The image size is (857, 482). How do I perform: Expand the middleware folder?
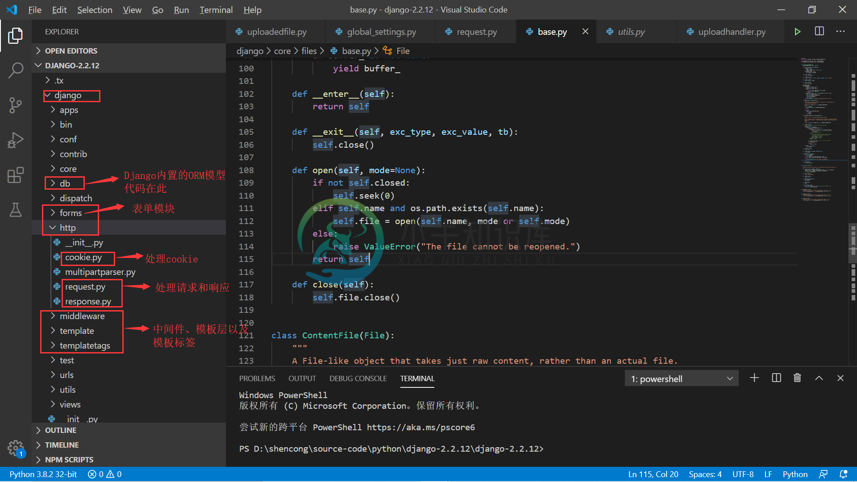pos(129,316)
